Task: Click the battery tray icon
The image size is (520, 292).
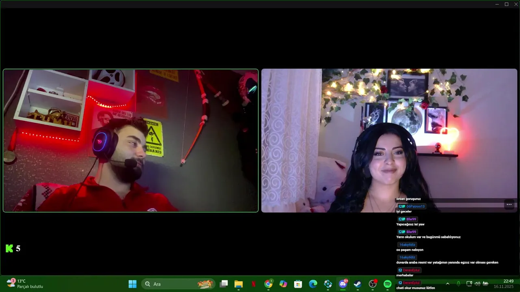Action: pos(485,284)
